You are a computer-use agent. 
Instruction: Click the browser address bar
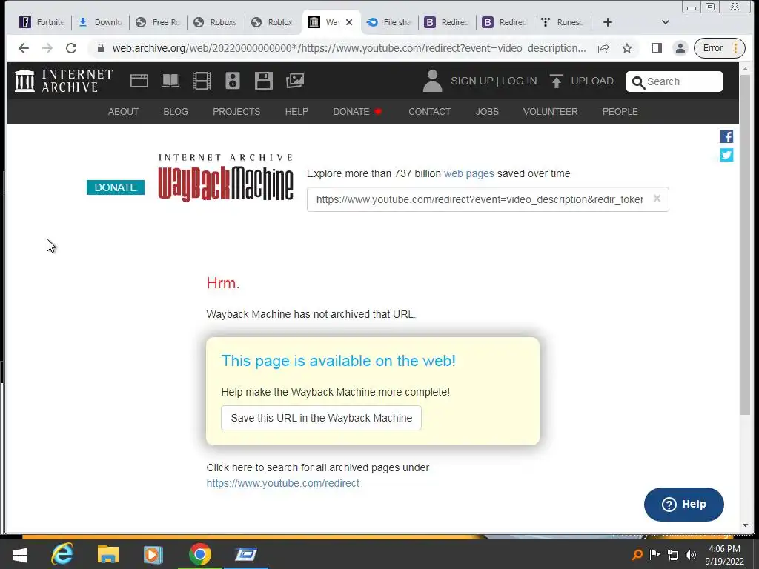click(348, 48)
